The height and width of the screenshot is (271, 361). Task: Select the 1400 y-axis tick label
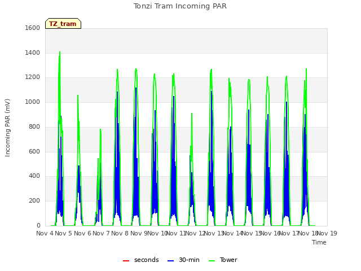point(33,53)
